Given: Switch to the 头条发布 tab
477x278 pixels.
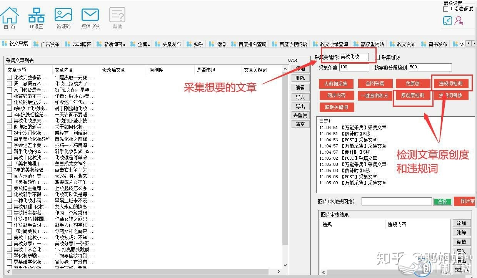Looking at the screenshot, I should [168, 44].
